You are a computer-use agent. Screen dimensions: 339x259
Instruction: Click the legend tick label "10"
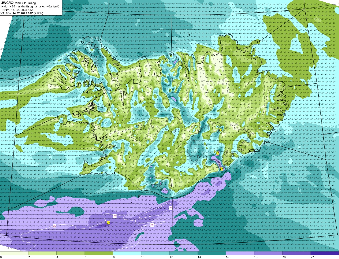(142, 257)
